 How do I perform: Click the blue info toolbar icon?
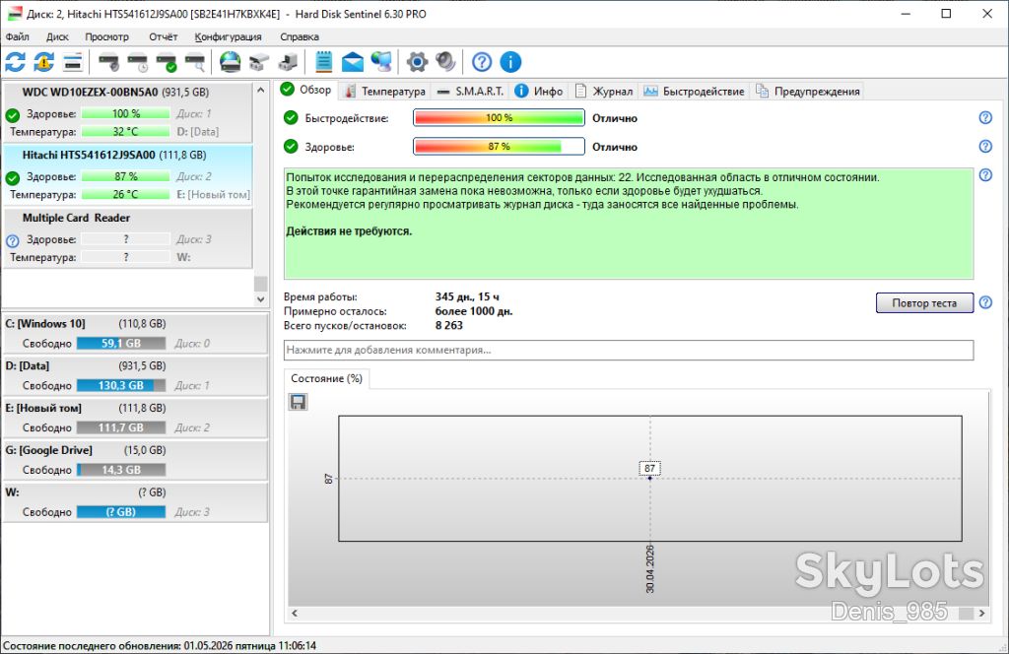(x=510, y=62)
